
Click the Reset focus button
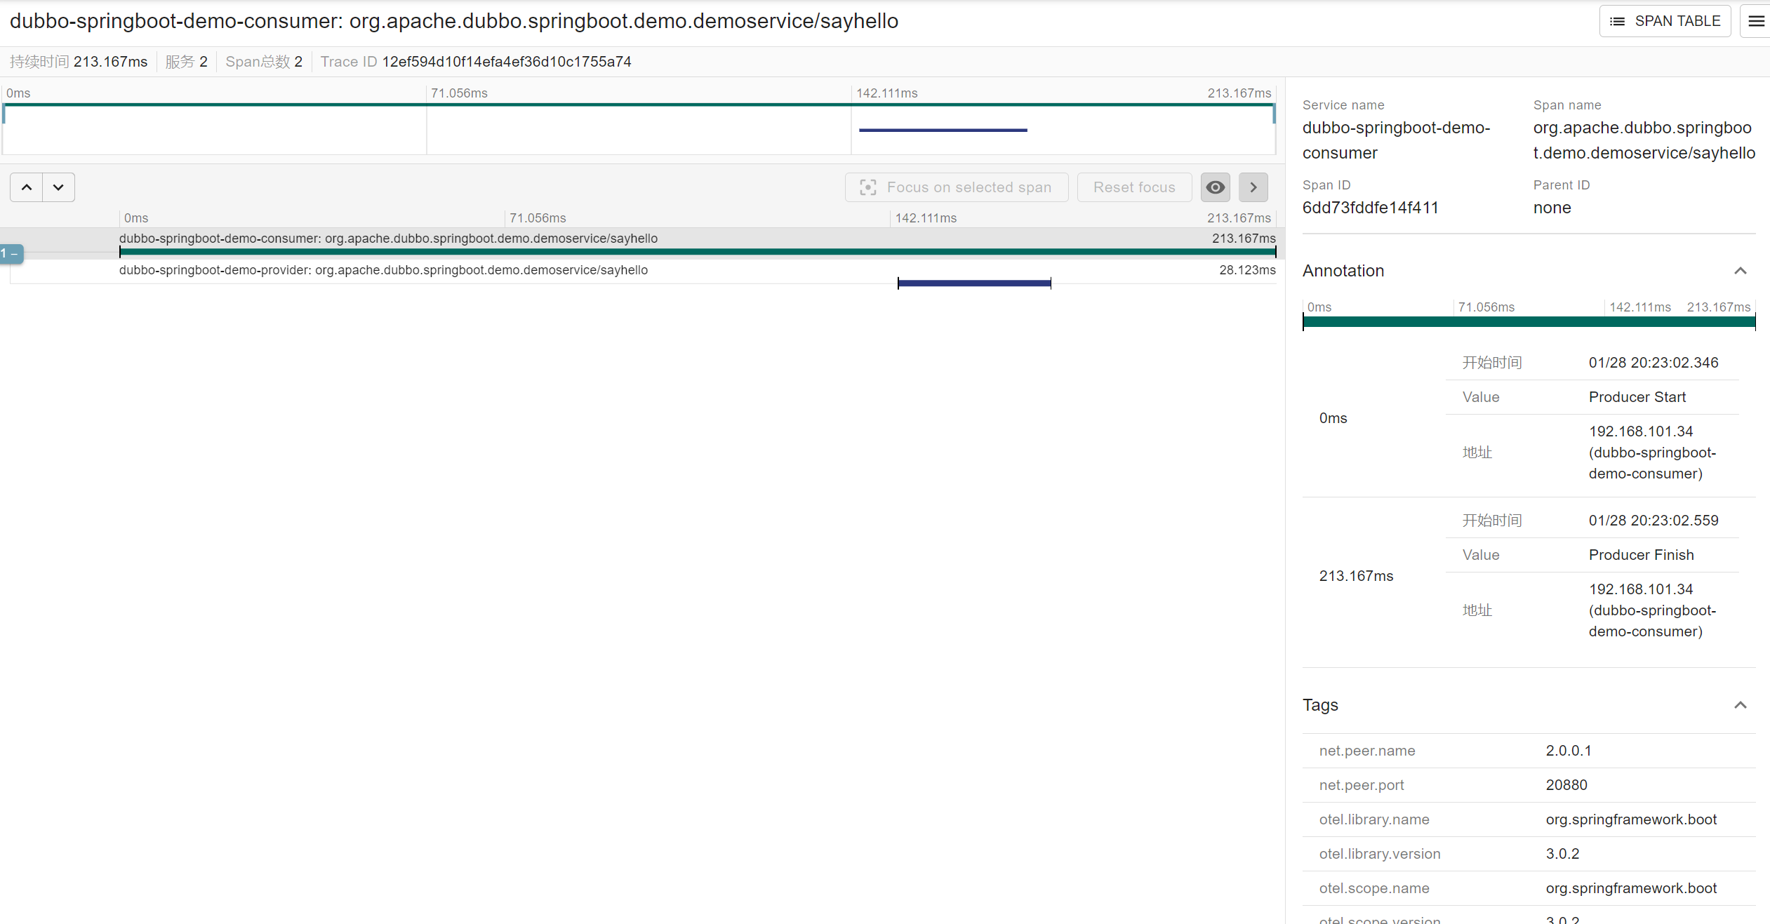point(1133,187)
